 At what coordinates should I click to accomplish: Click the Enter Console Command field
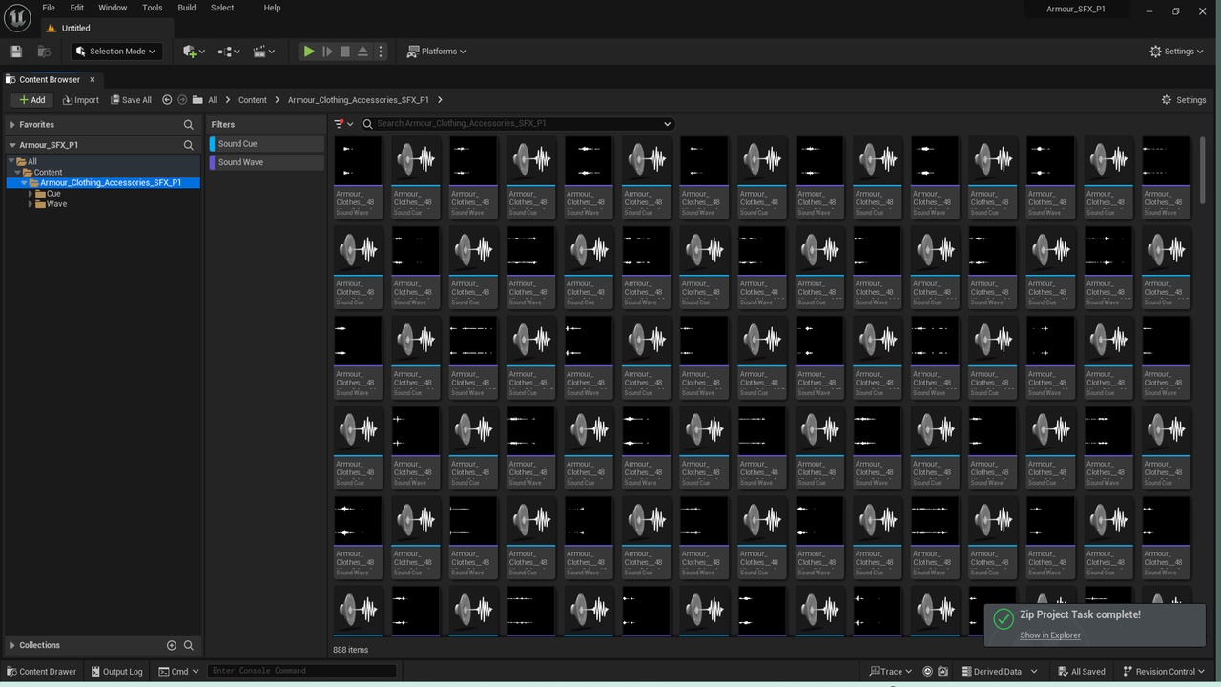301,671
